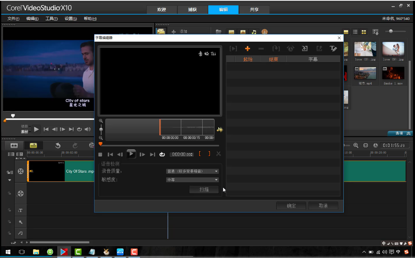Expand the track options down arrow
Screen dimensions: 415x258
tap(10, 180)
